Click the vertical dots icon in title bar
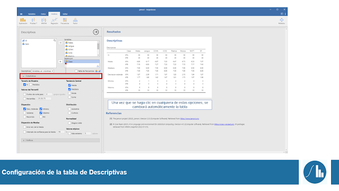Viewport: 339px width, 191px height. click(x=285, y=14)
